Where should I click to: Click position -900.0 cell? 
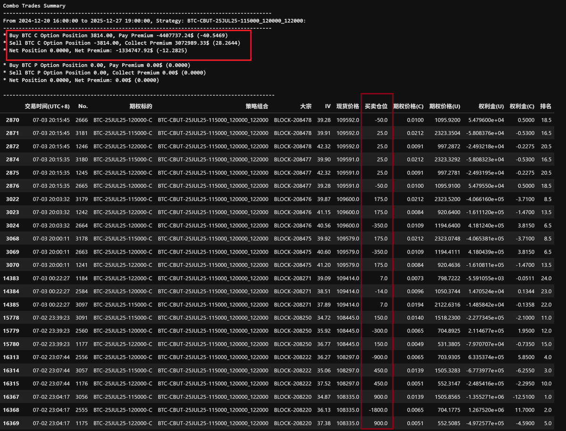[379, 357]
